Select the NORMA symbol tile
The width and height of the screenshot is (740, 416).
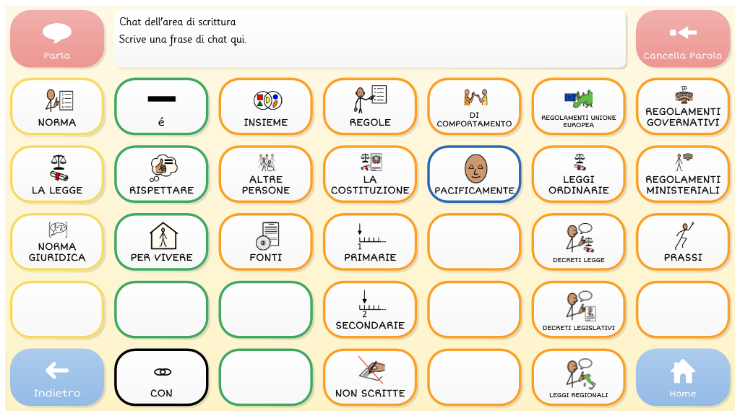point(57,106)
